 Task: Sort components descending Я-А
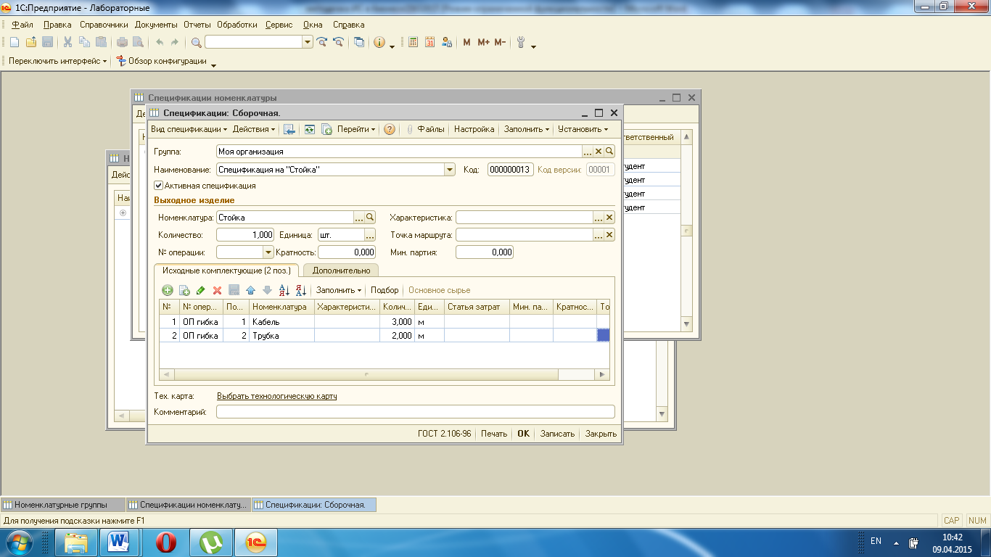tap(301, 290)
